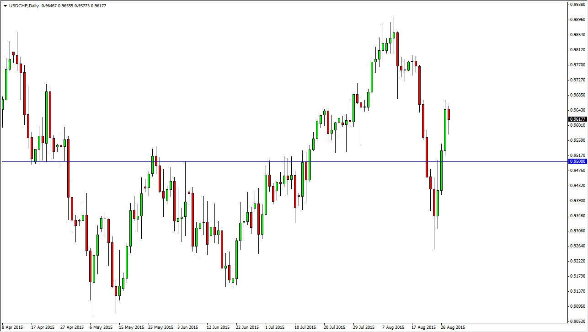Click the 8 Apr 2015 date label

(x=12, y=327)
